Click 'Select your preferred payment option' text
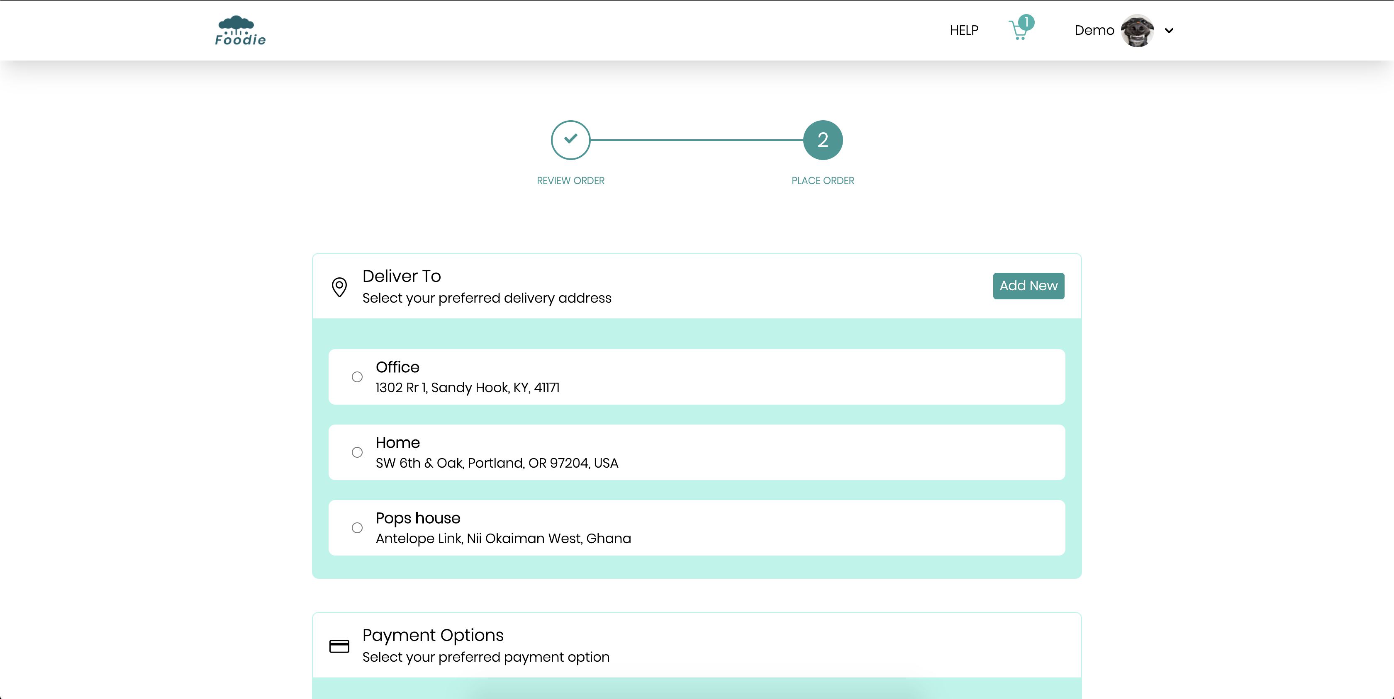This screenshot has height=699, width=1394. pyautogui.click(x=486, y=657)
